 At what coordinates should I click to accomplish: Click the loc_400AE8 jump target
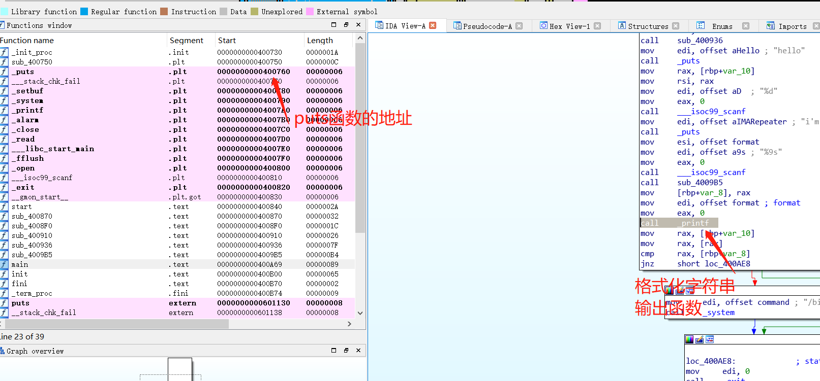727,263
